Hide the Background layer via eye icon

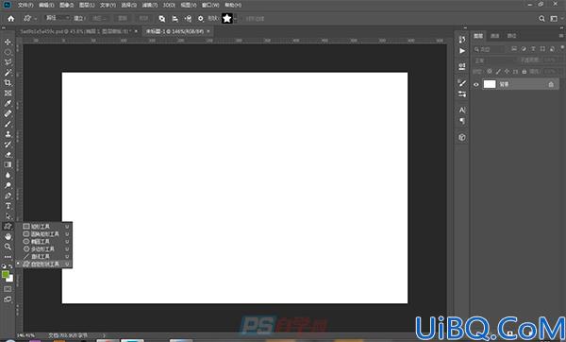pos(476,84)
